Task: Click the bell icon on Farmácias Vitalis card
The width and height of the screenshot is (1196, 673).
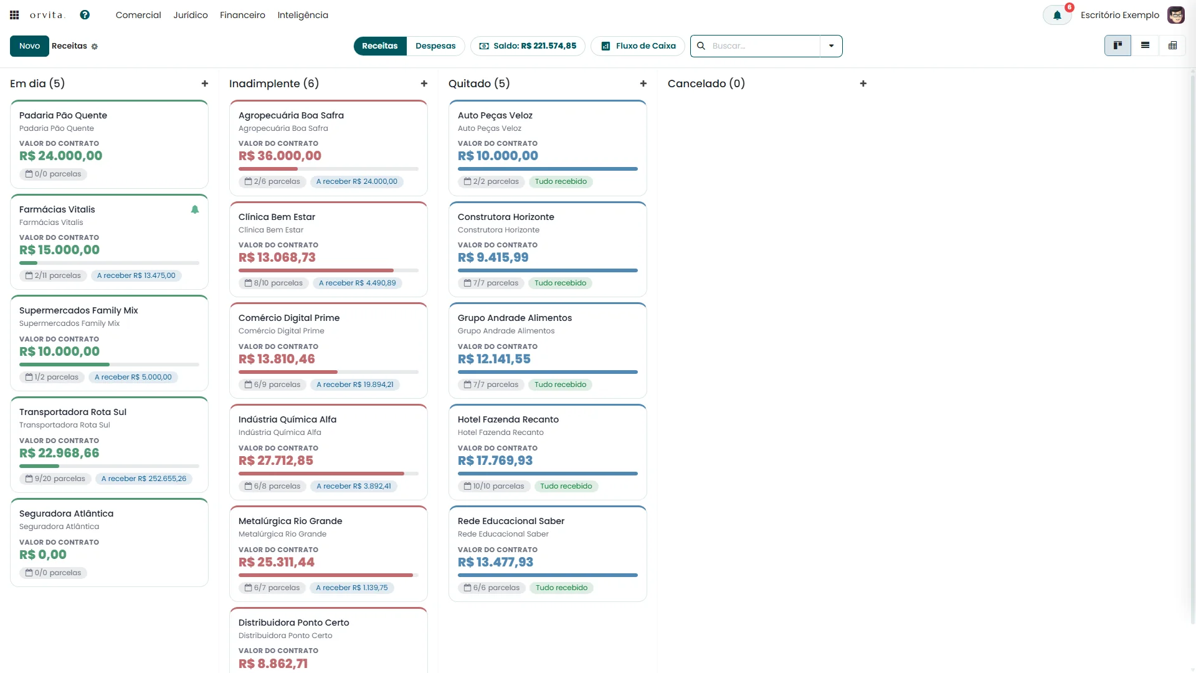Action: pyautogui.click(x=195, y=209)
